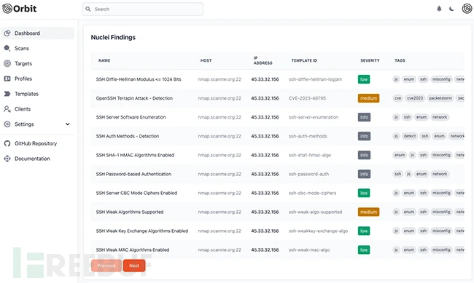Image resolution: width=474 pixels, height=283 pixels.
Task: Click the SEVERITY column header
Action: tap(370, 60)
